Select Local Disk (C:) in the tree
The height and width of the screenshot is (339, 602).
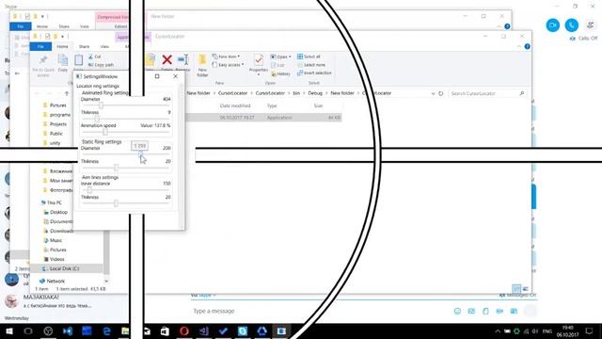coord(65,268)
